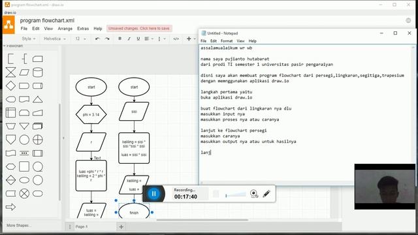Click the Page-1 tab
Viewport: 418px width, 235px height.
(82, 227)
